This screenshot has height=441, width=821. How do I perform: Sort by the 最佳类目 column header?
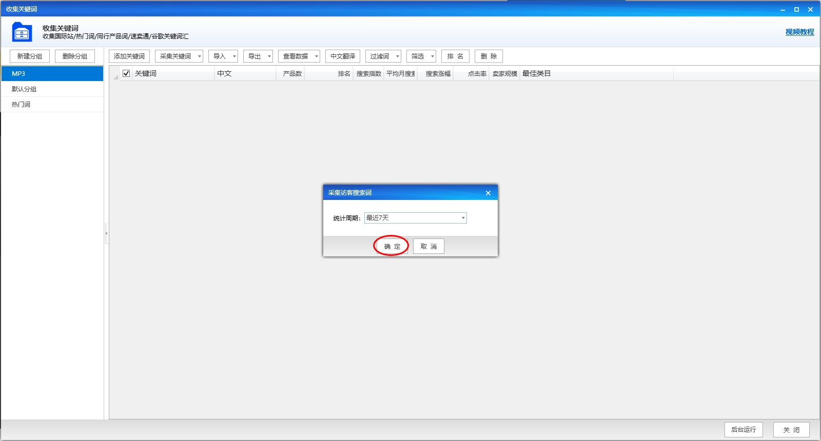[x=597, y=73]
